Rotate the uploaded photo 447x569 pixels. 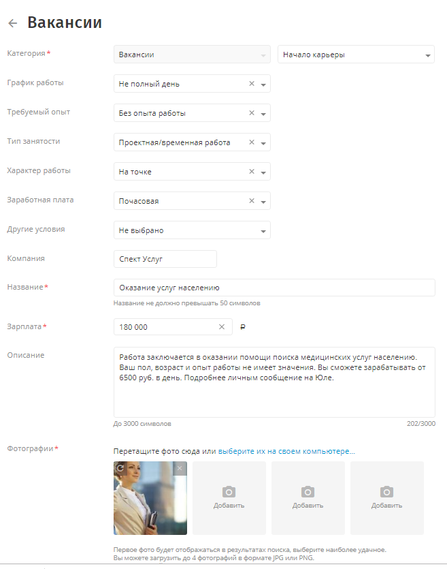(x=120, y=468)
